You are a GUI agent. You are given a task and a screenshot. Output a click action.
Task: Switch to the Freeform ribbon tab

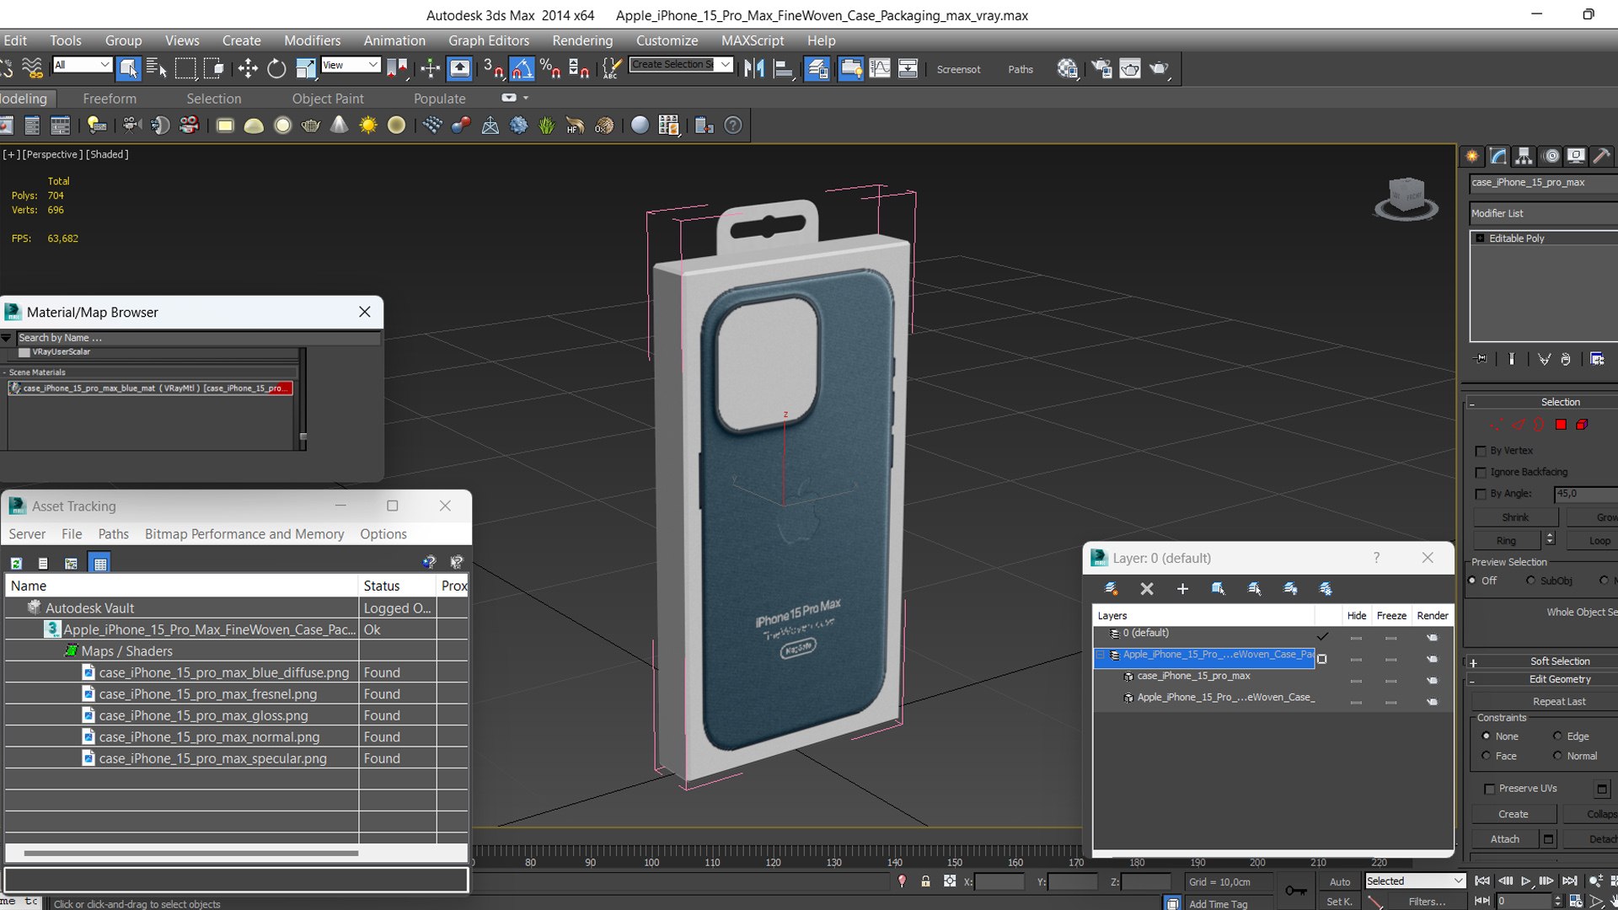(x=110, y=99)
